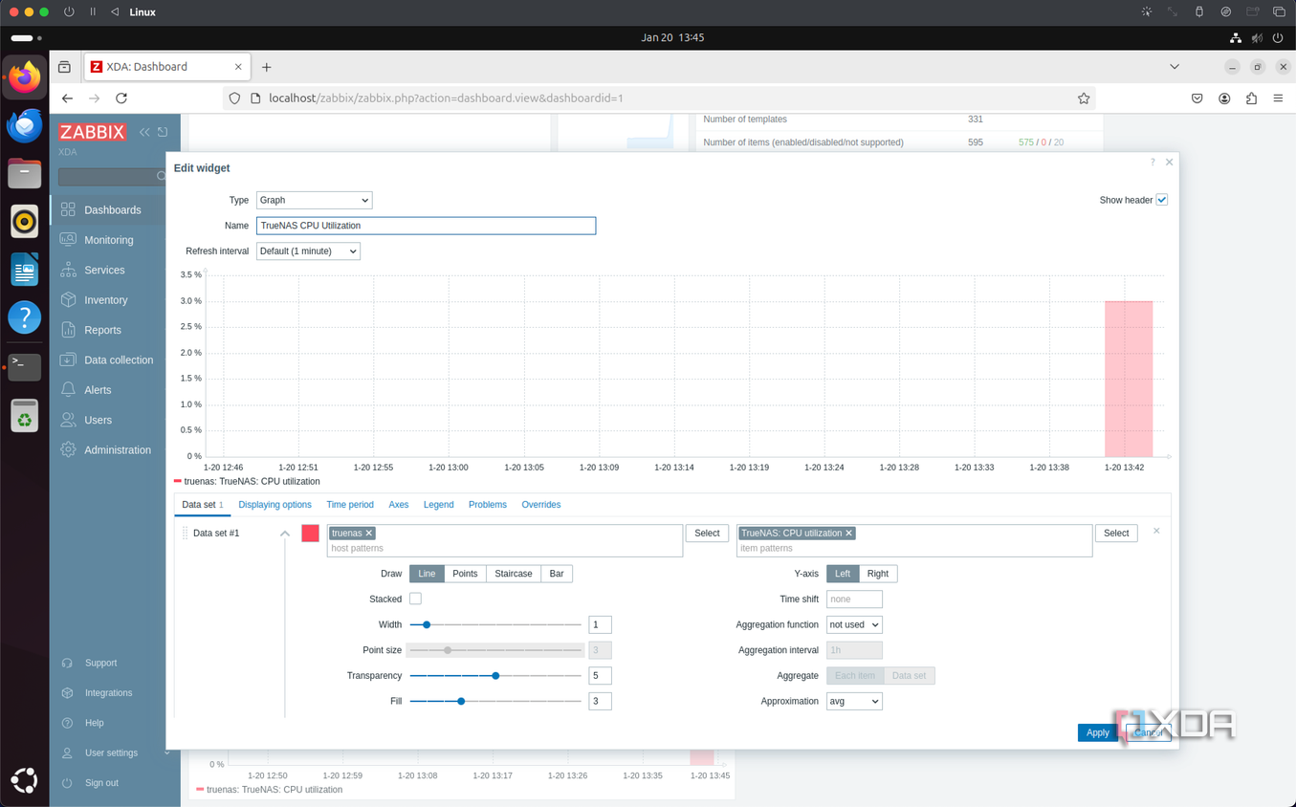The height and width of the screenshot is (807, 1296).
Task: Click the Firefox address bar URL
Action: tap(446, 98)
